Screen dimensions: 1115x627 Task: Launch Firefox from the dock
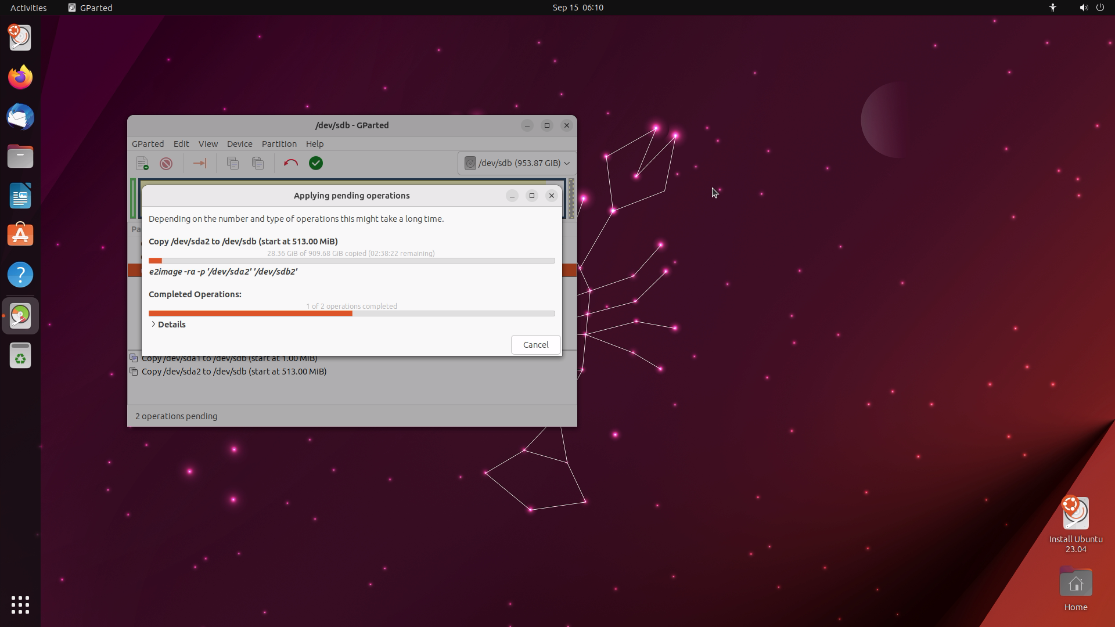tap(20, 77)
